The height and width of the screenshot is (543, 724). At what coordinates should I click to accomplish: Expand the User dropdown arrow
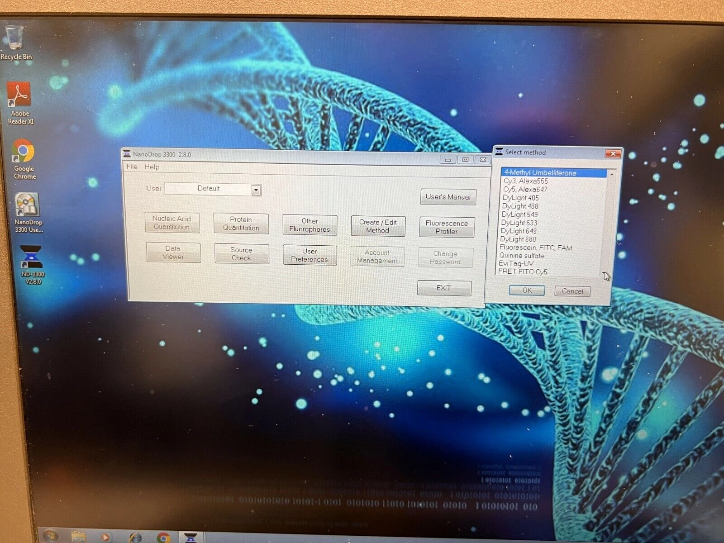(x=256, y=190)
